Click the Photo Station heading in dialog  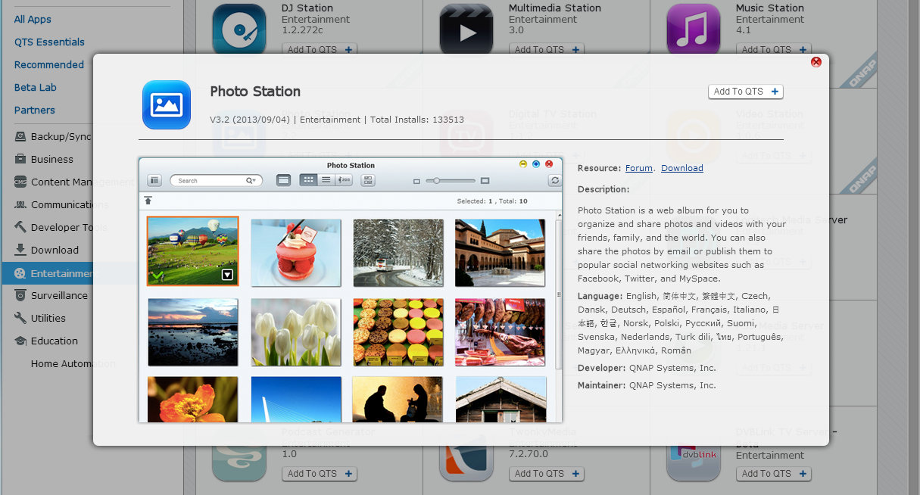[255, 92]
